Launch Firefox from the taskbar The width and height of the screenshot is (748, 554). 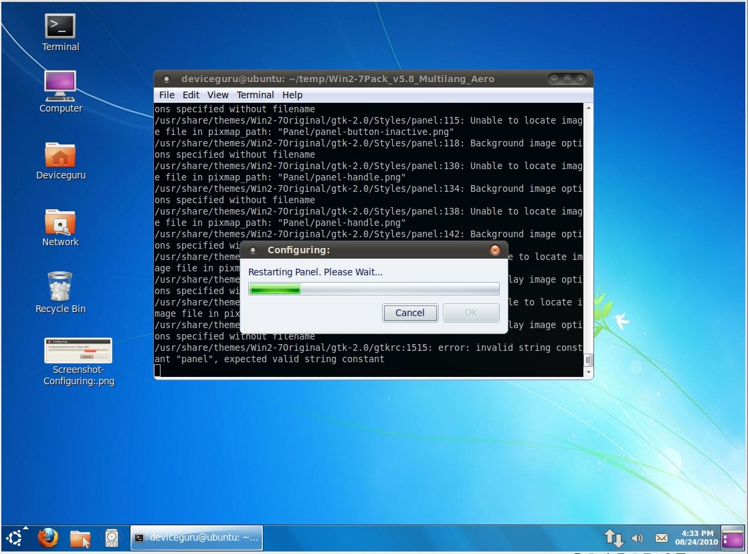(48, 538)
